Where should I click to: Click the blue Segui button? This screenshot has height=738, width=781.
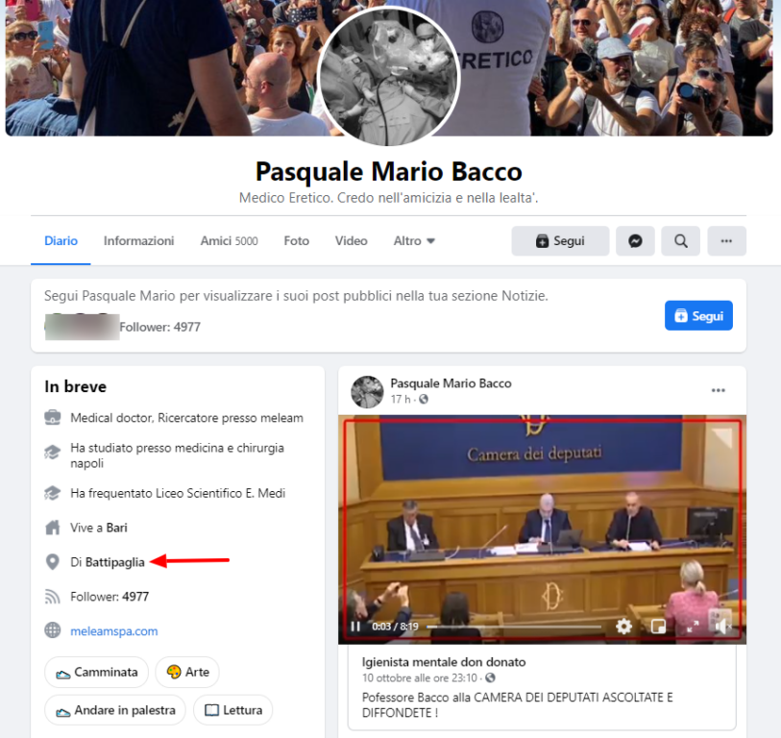coord(698,315)
